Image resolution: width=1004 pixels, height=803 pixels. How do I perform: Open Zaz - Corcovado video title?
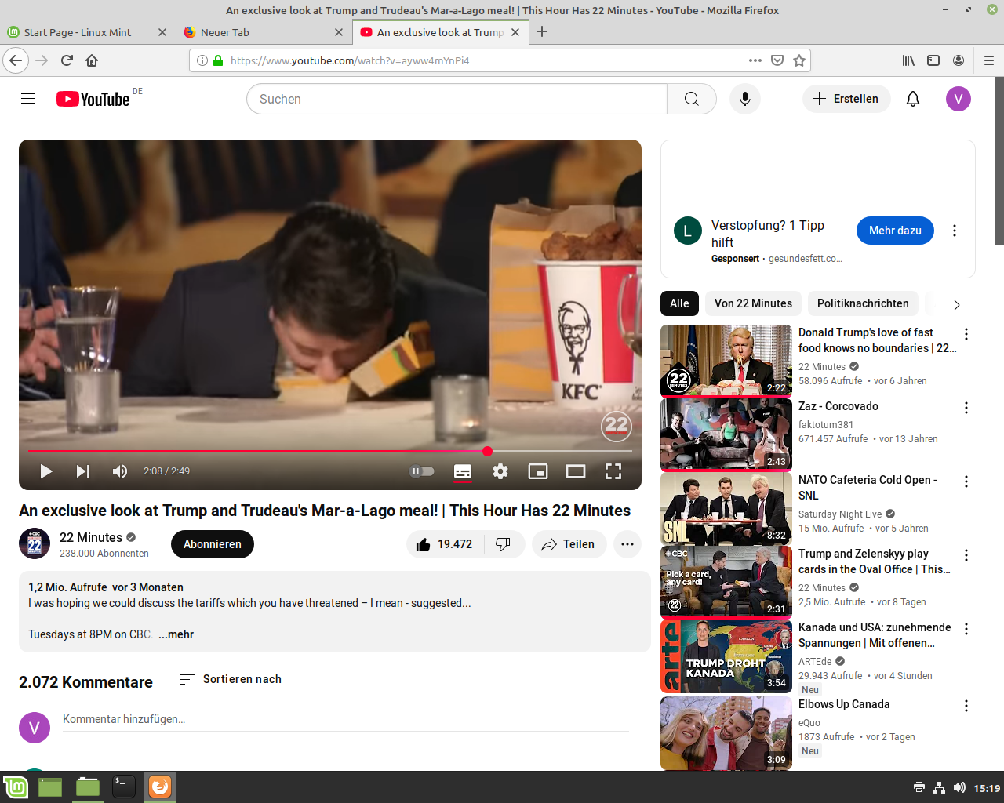coord(838,406)
